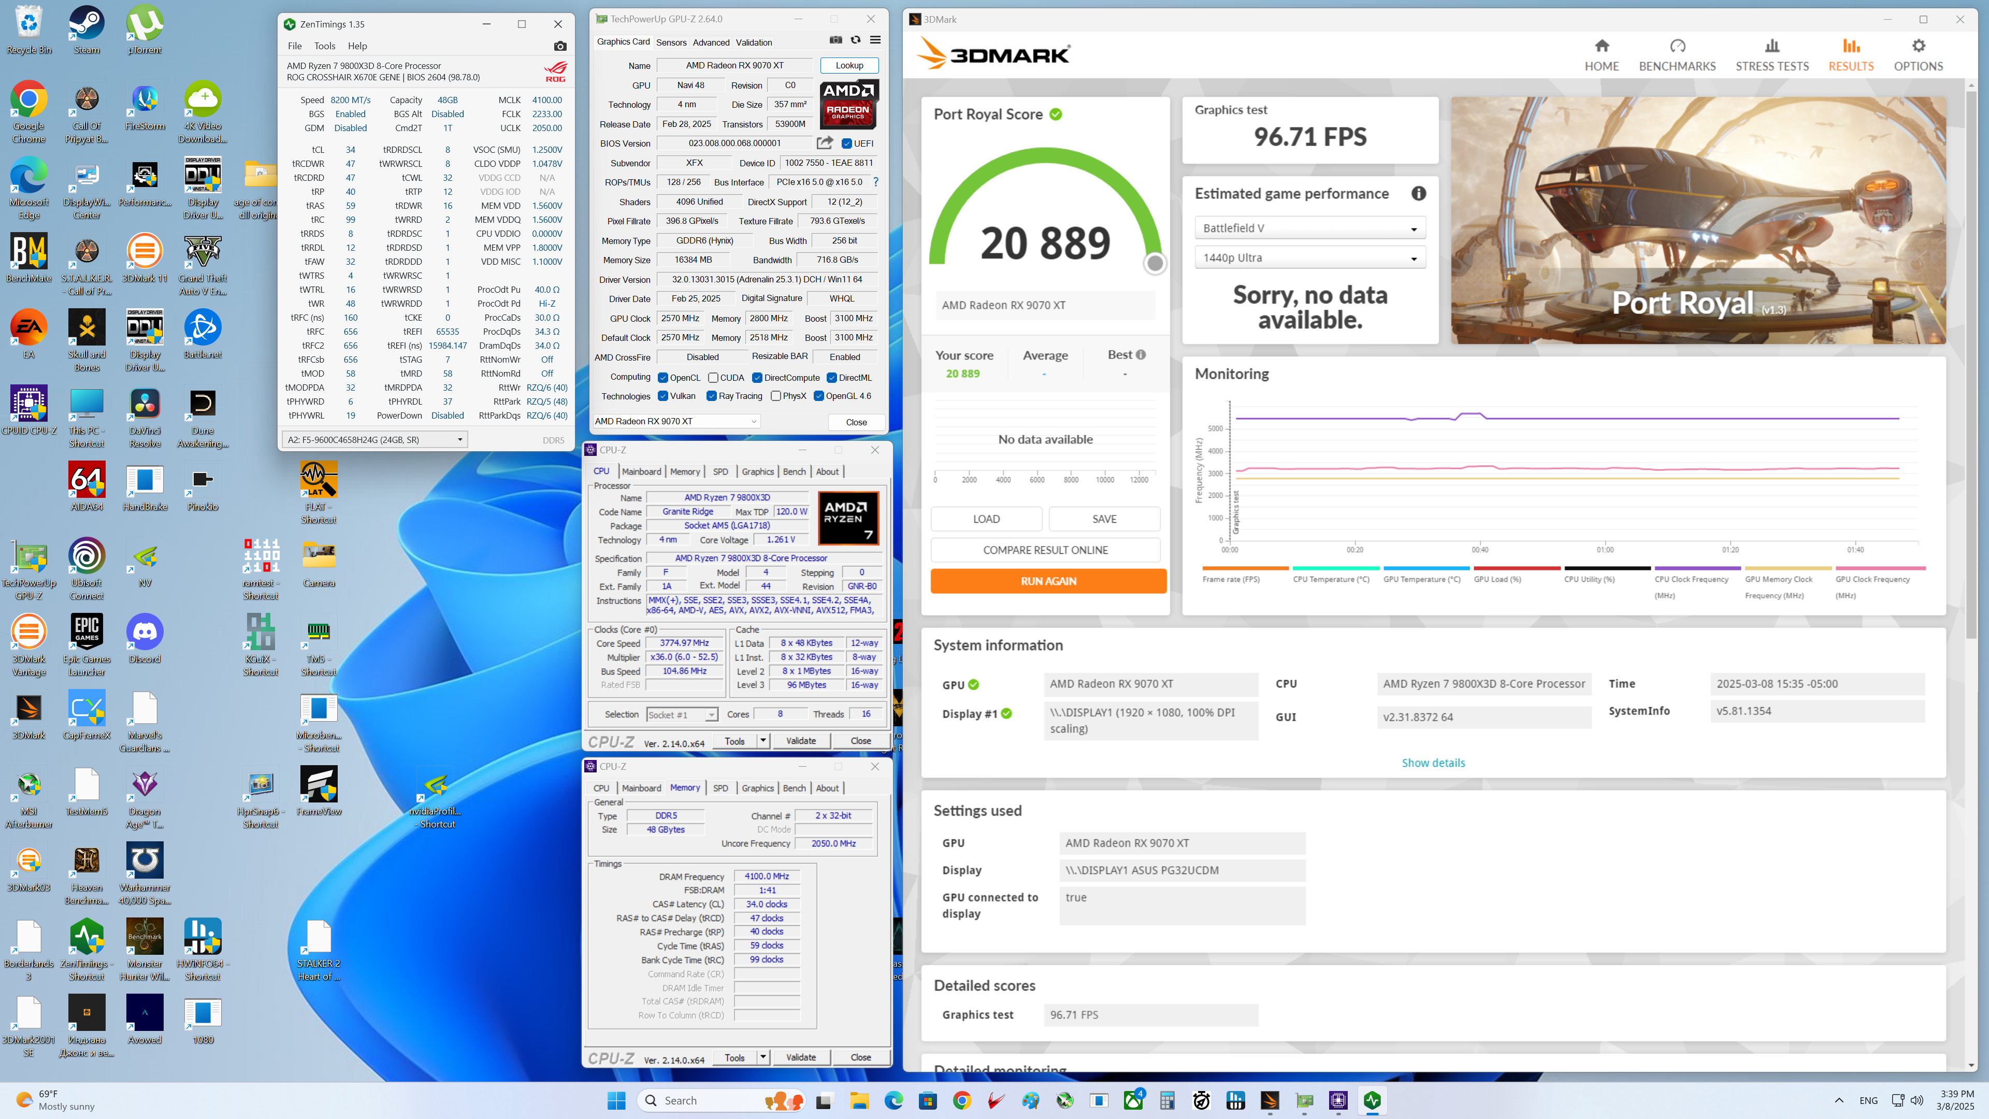This screenshot has width=1989, height=1119.
Task: Open ZenTimings memory module dropdown A2: F5-9600C4658H24G
Action: coord(374,439)
